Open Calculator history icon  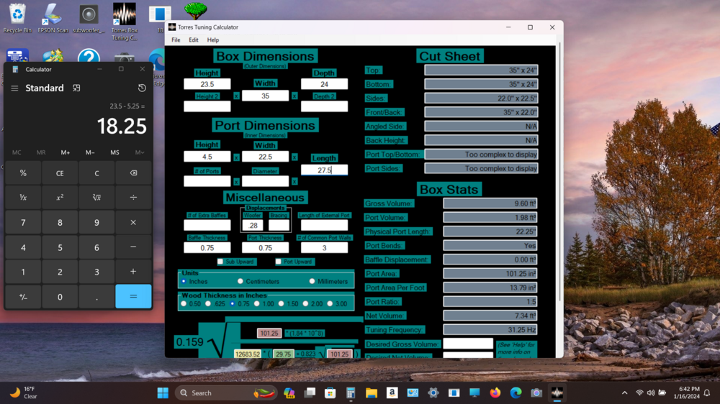(x=142, y=88)
